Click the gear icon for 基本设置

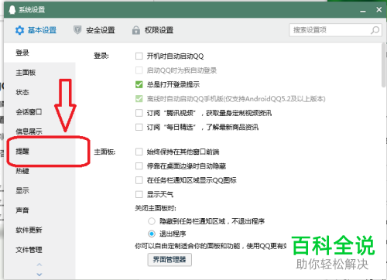19,30
